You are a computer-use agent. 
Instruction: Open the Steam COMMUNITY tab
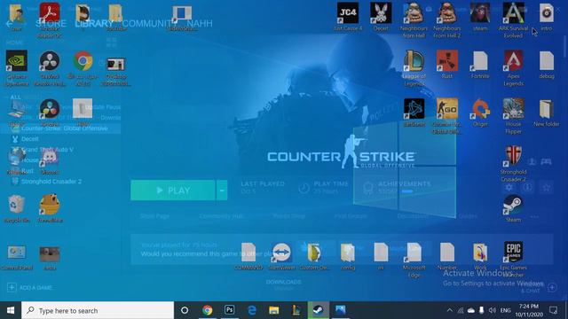coord(147,24)
